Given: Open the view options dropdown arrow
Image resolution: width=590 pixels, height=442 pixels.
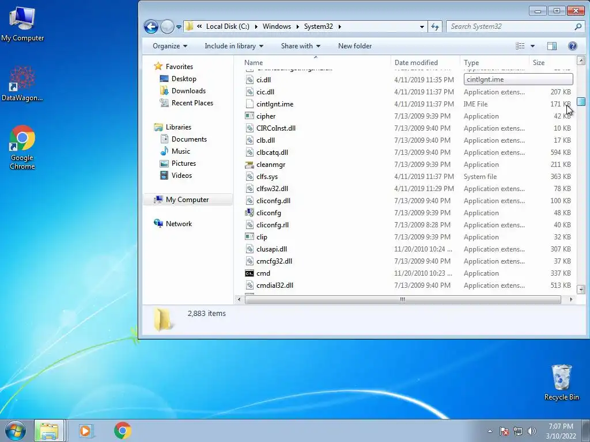Looking at the screenshot, I should point(532,46).
